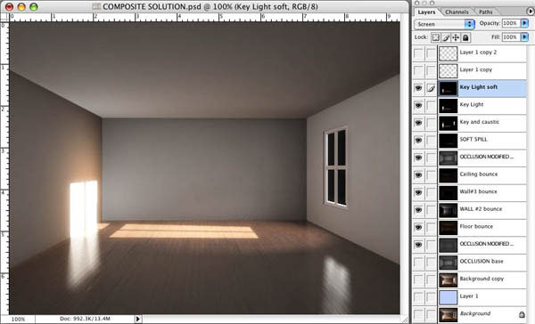Image resolution: width=535 pixels, height=324 pixels.
Task: Open the Opacity slider arrow
Action: tap(524, 23)
